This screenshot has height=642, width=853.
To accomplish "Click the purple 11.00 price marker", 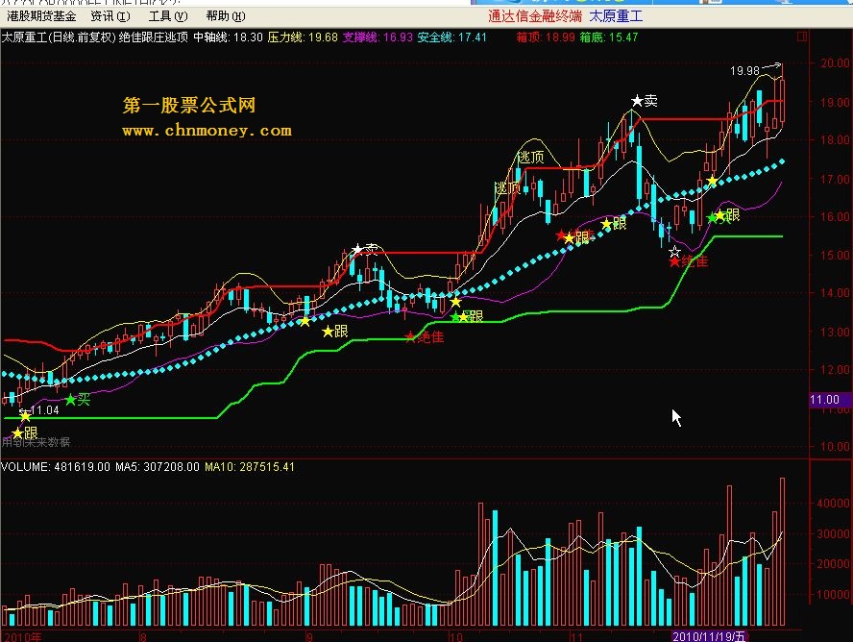I will 830,400.
